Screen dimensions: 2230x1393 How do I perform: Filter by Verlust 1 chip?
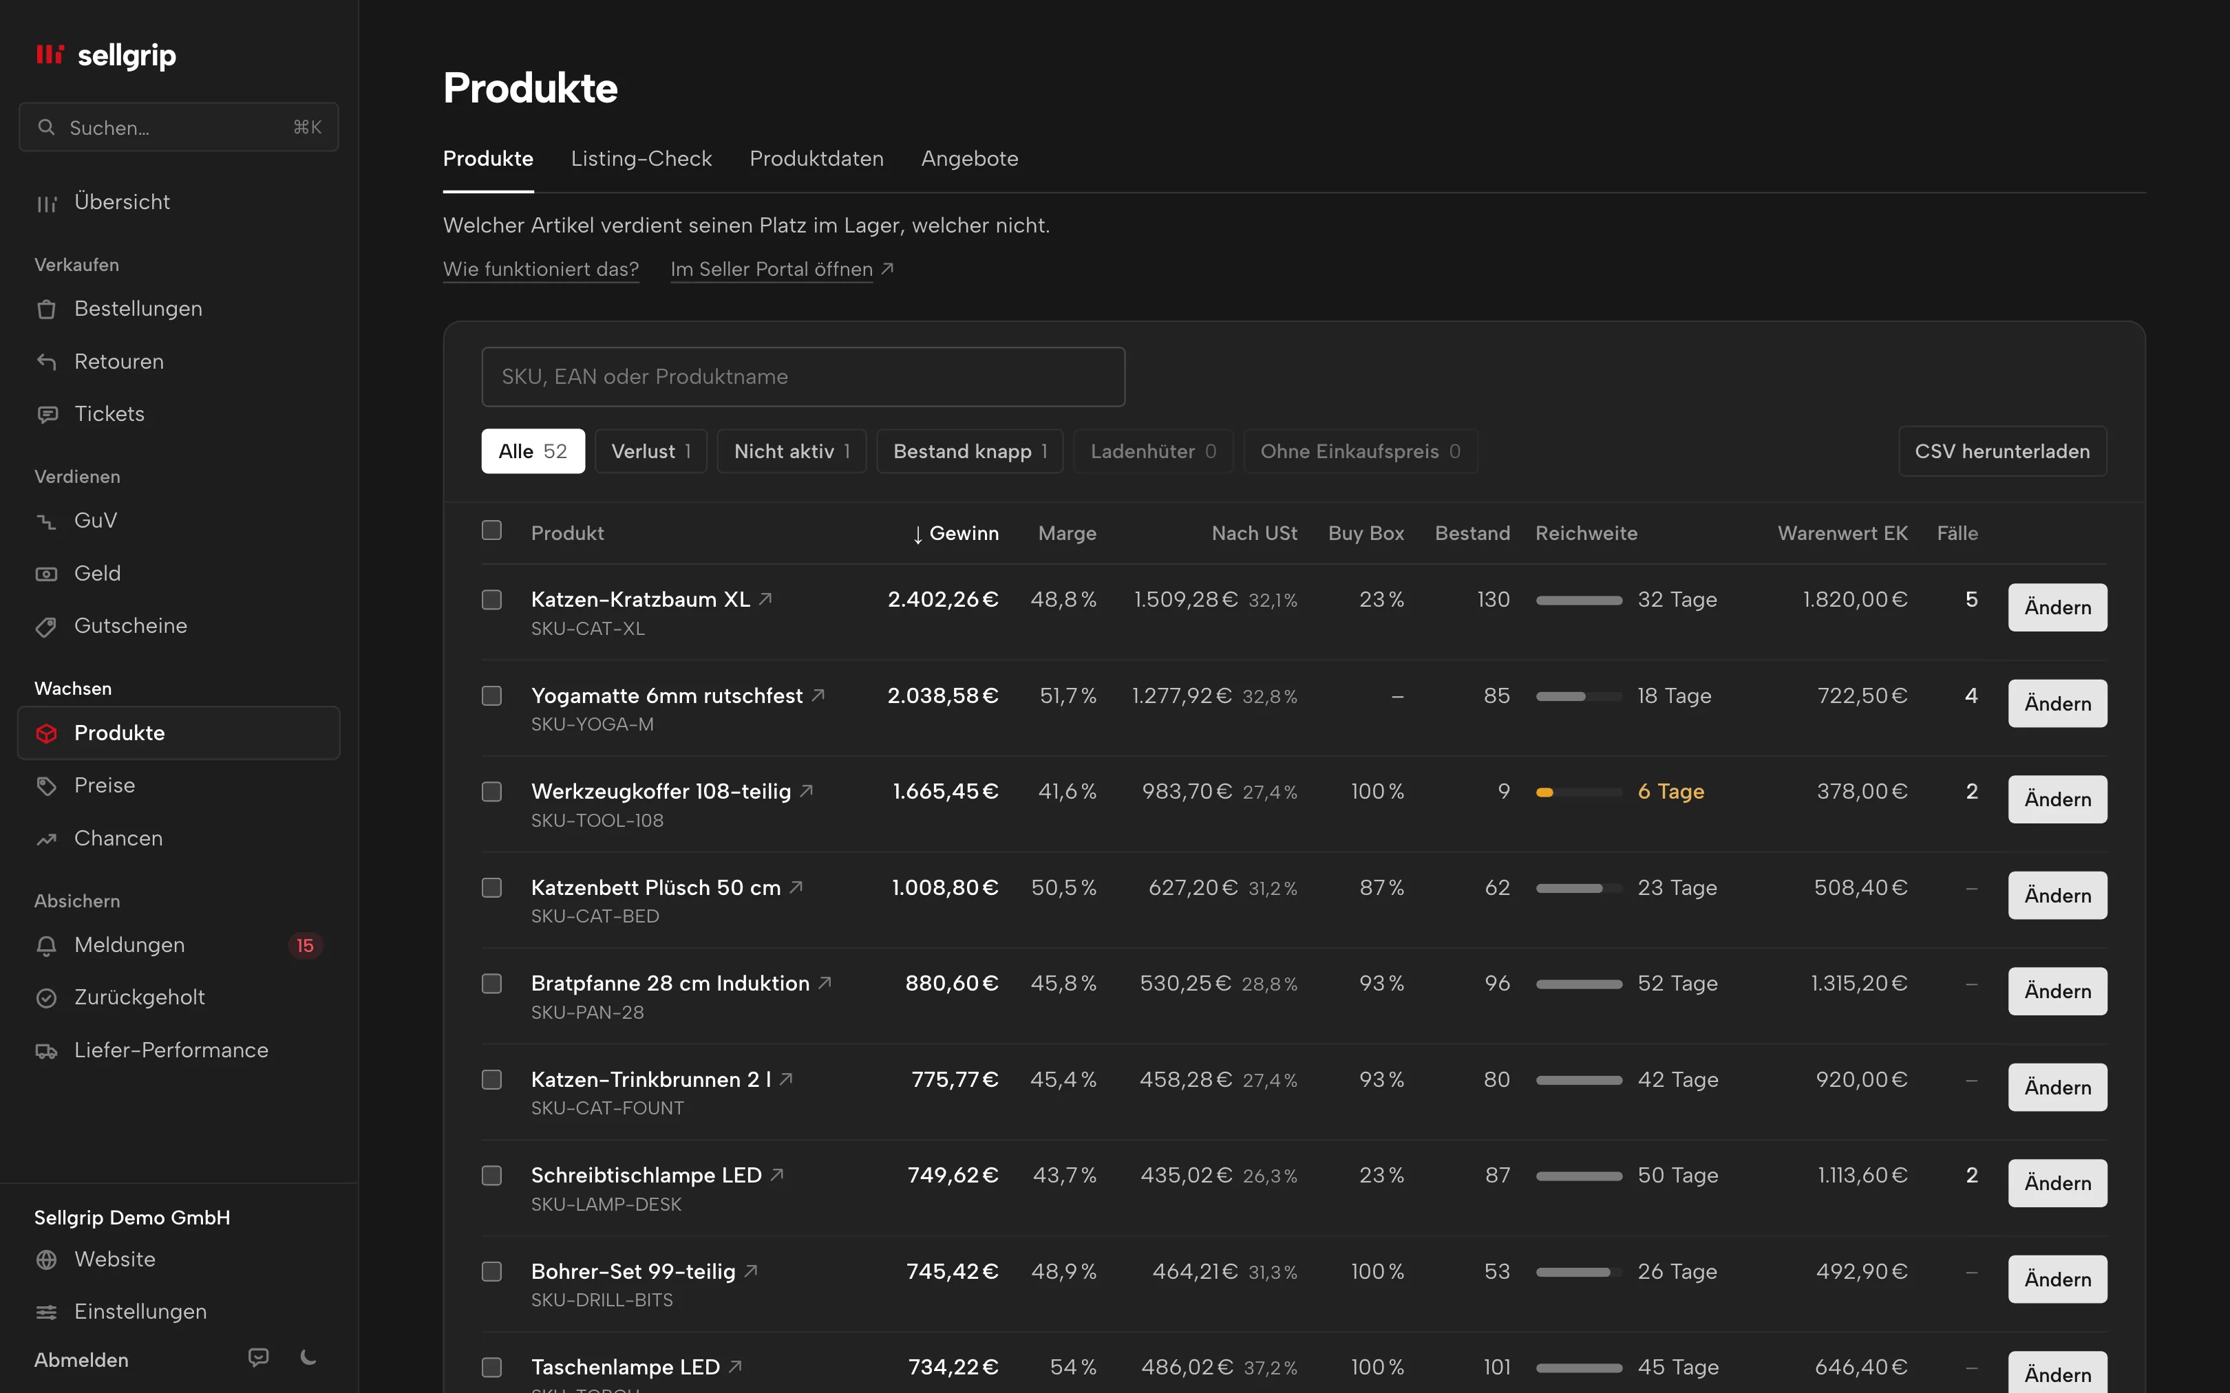coord(650,451)
